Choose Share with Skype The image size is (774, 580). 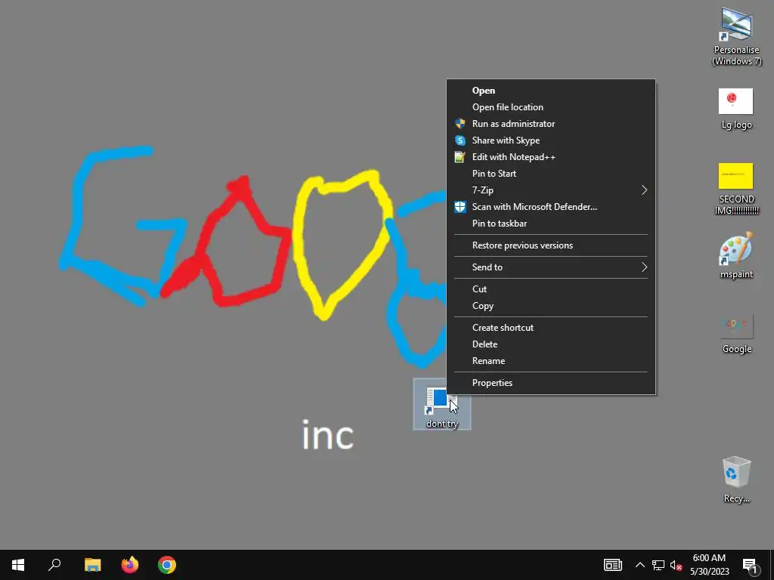click(x=551, y=140)
